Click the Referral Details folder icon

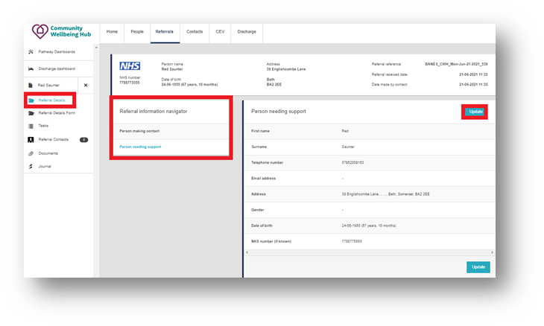pos(31,100)
